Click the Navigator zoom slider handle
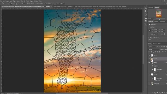Screen dimensions: 167x94 tap(159, 19)
